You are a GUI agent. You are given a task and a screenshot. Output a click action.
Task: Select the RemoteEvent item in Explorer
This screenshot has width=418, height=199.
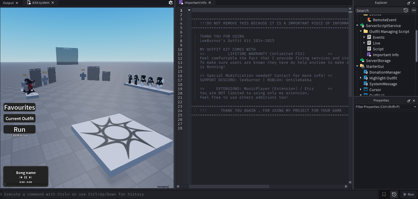(x=385, y=20)
